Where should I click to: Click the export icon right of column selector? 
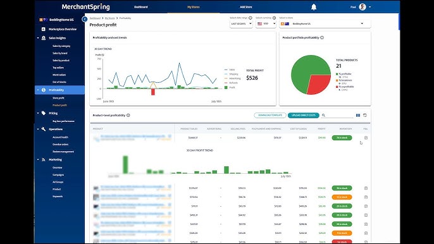pos(365,115)
